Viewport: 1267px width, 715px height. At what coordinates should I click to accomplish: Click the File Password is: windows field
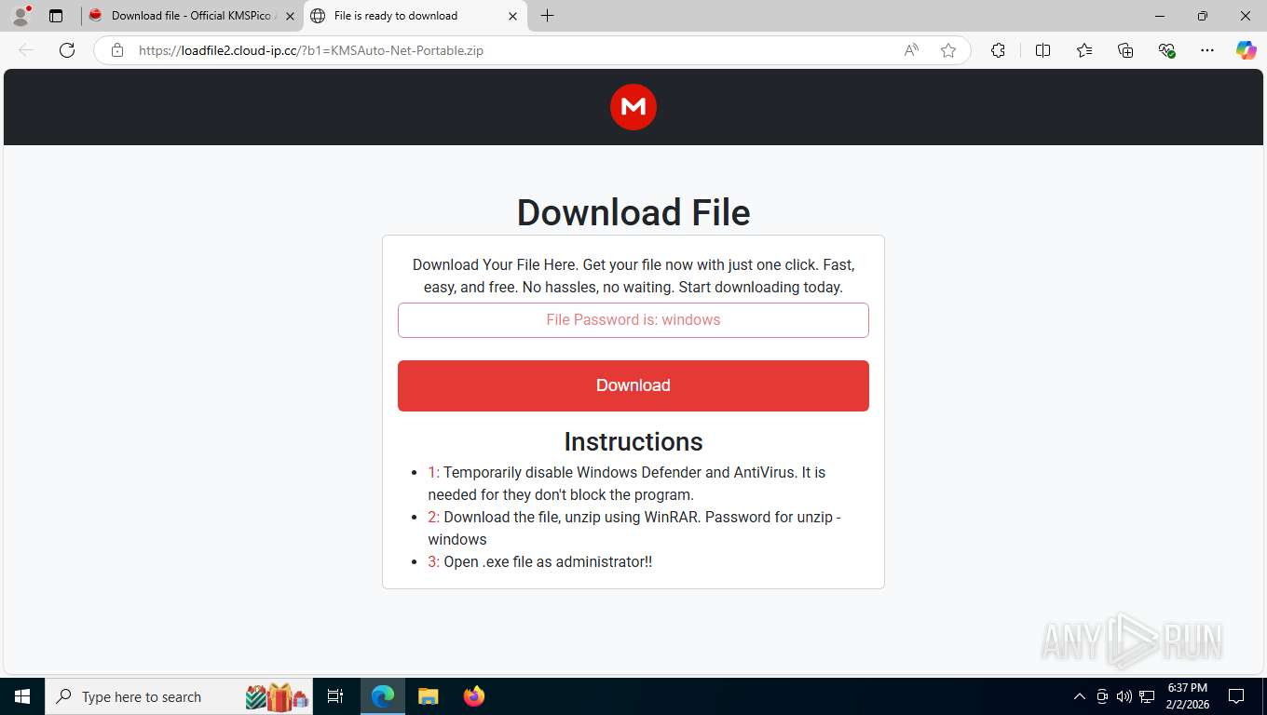coord(633,320)
